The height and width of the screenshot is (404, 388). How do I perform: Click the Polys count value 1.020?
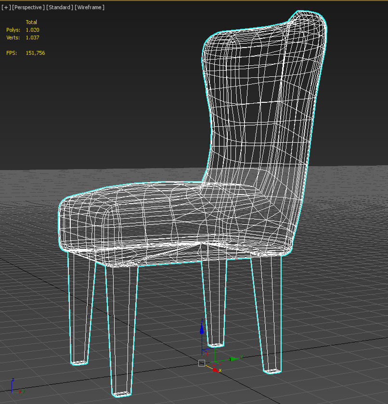click(x=33, y=30)
